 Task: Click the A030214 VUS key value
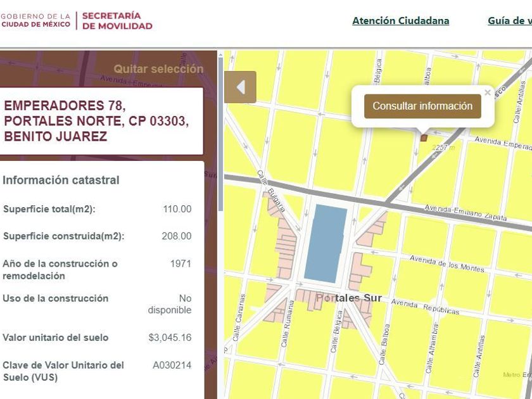[x=172, y=365]
